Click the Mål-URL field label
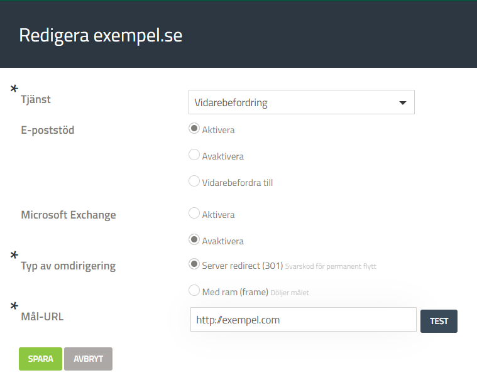The width and height of the screenshot is (477, 385). pos(42,316)
